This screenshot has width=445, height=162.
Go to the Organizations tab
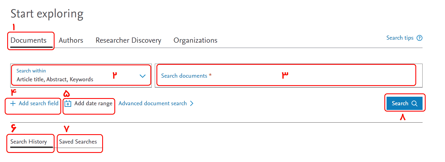(x=196, y=40)
